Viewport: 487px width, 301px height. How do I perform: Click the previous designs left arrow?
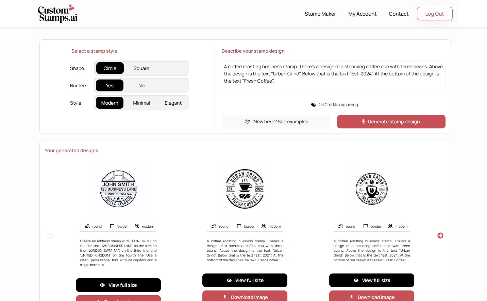tap(50, 235)
